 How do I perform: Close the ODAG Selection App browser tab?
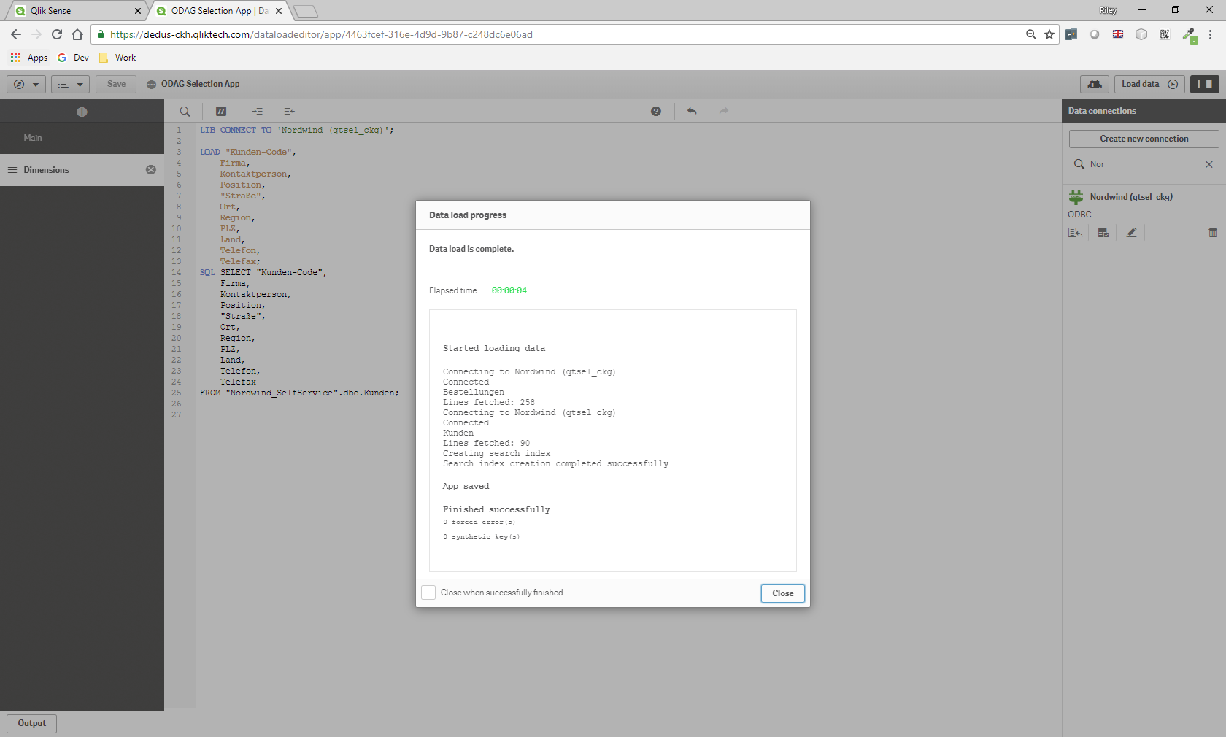[x=279, y=11]
